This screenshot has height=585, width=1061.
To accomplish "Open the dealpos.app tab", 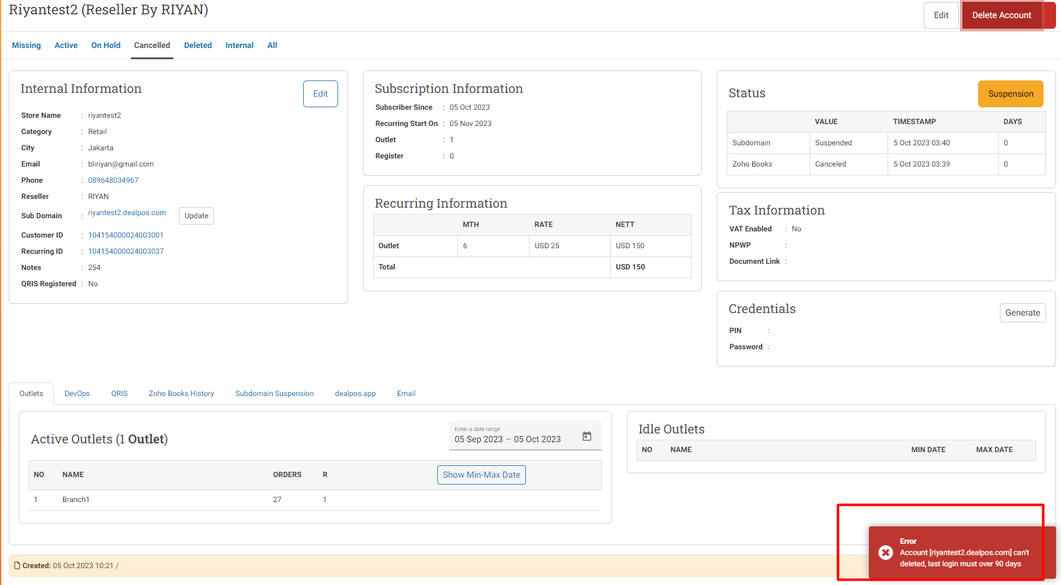I will click(x=356, y=394).
